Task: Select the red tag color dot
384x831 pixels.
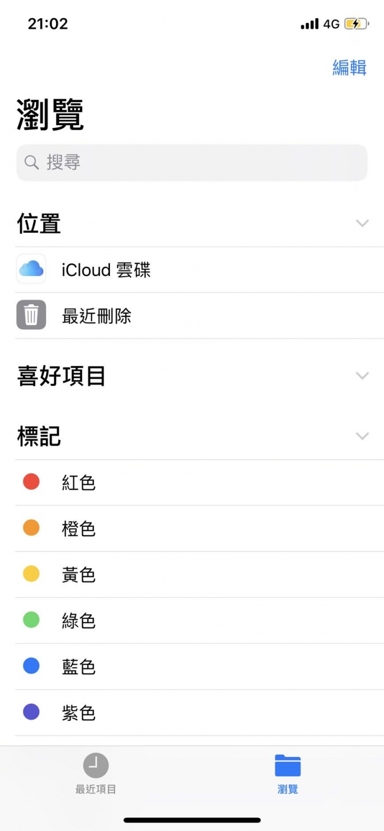Action: (31, 482)
